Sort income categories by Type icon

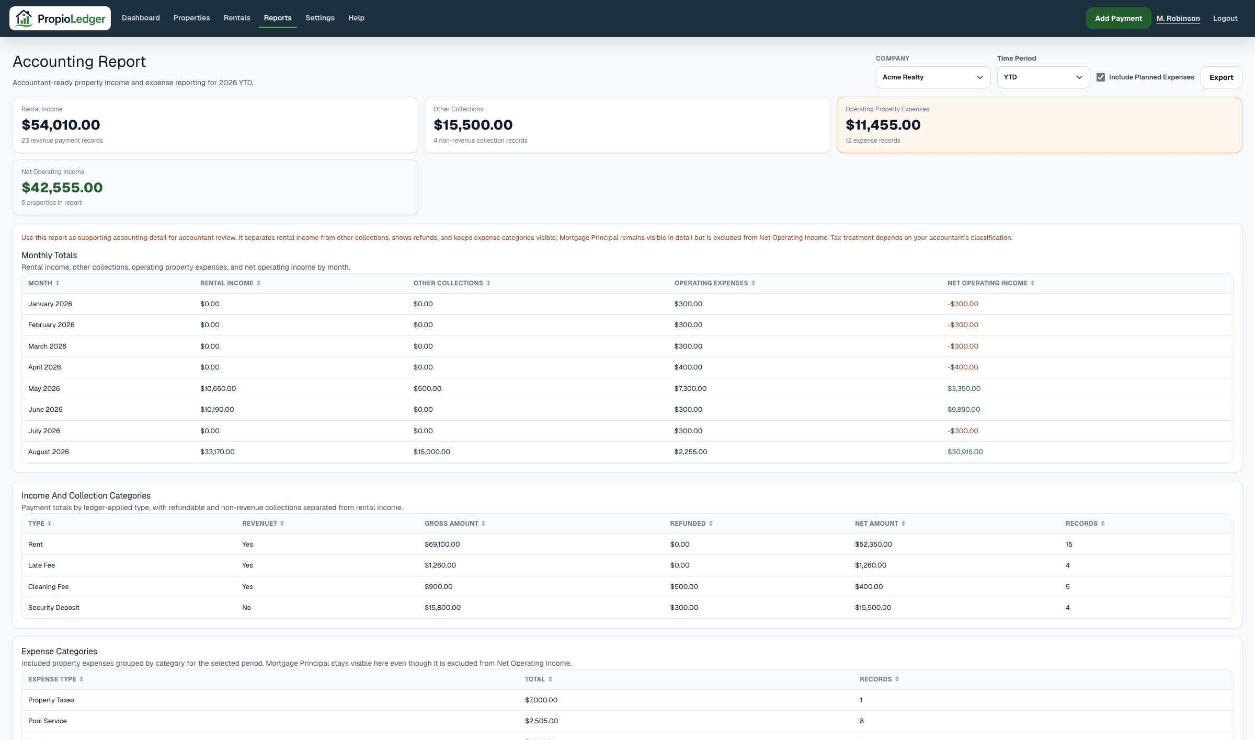[x=50, y=524]
